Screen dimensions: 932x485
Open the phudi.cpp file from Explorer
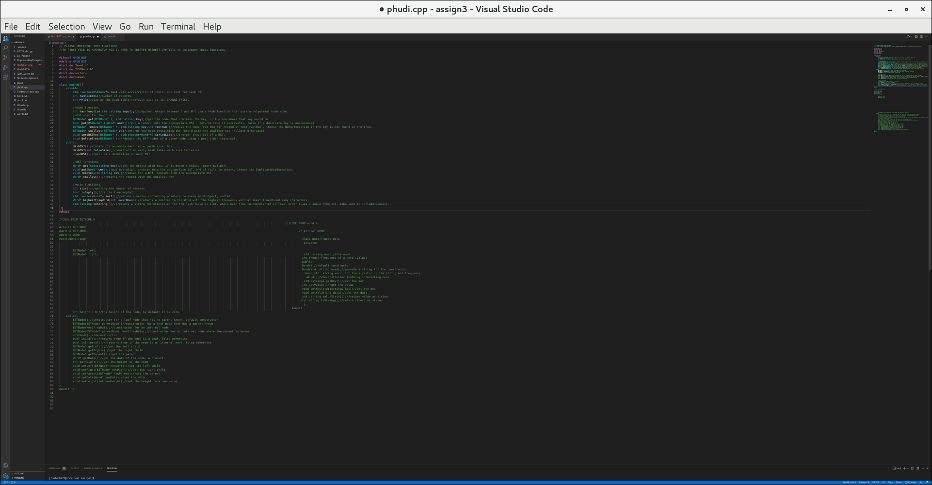point(22,88)
